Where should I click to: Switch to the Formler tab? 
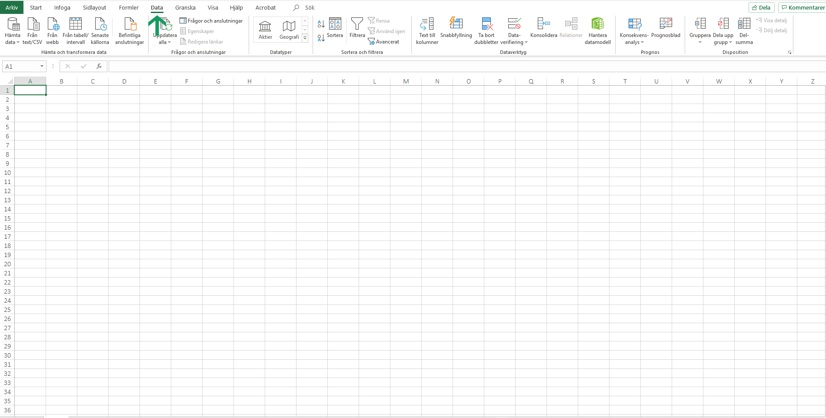(129, 7)
